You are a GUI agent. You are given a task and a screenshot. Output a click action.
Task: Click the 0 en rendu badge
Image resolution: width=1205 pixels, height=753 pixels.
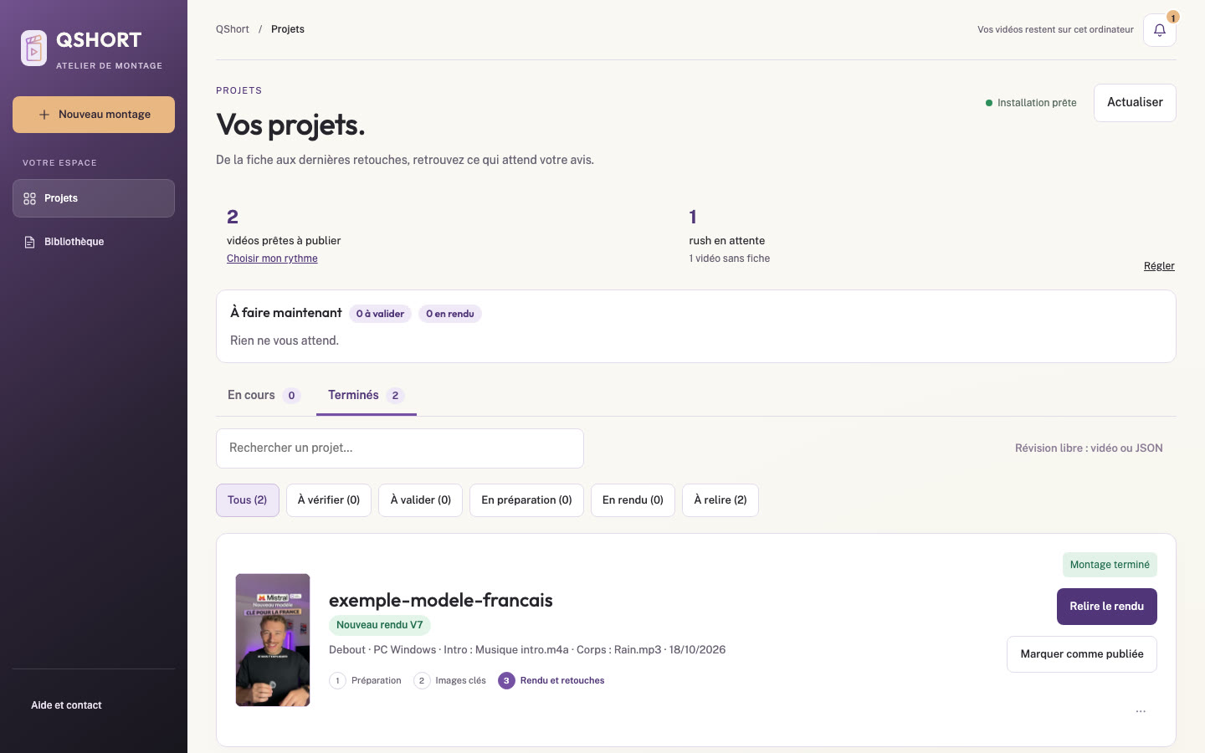point(450,314)
